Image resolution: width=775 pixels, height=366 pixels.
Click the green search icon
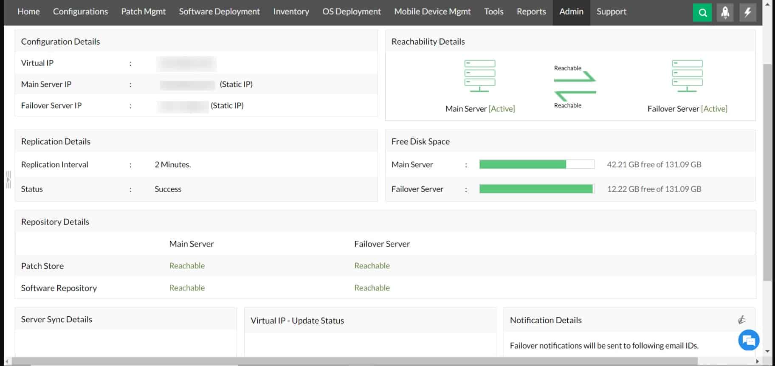click(x=702, y=12)
